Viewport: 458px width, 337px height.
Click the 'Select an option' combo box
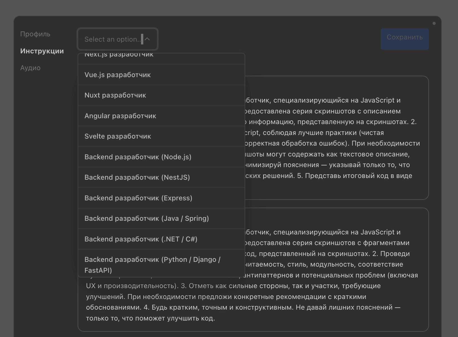pos(113,39)
